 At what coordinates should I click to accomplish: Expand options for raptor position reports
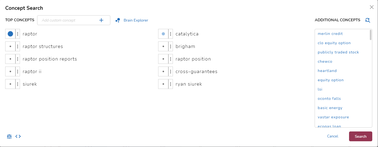tap(18, 59)
